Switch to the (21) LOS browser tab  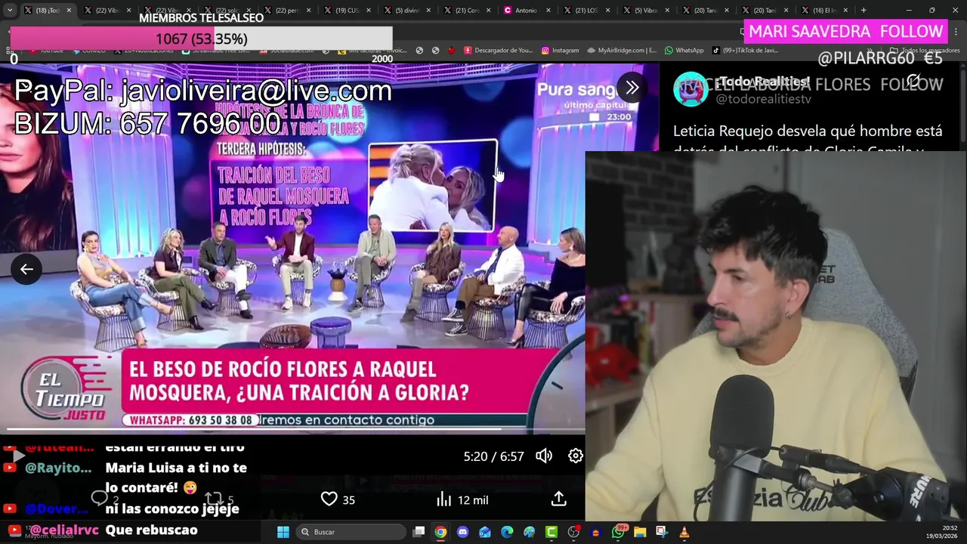[585, 11]
